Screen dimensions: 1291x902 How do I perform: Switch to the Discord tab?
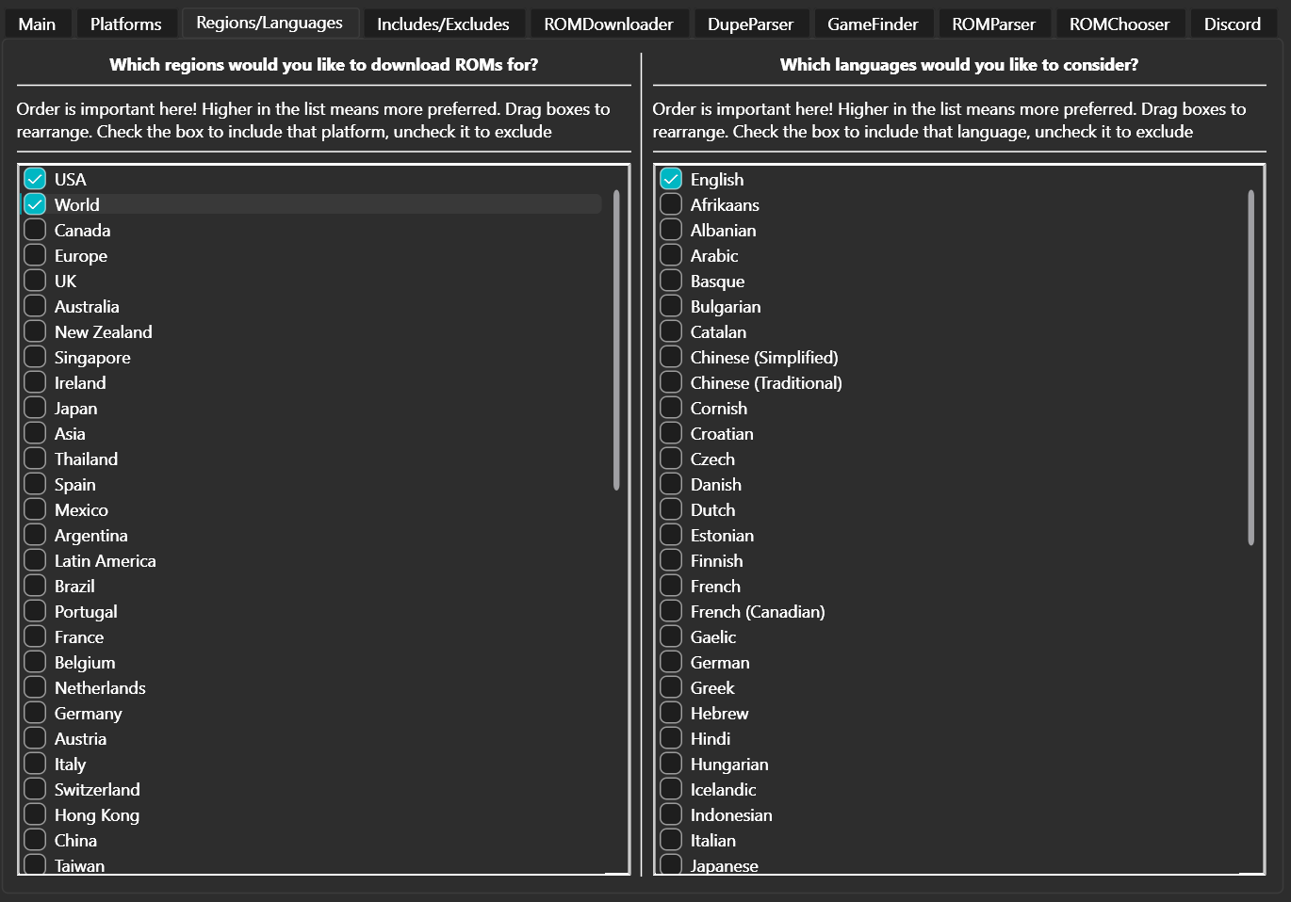(1232, 24)
